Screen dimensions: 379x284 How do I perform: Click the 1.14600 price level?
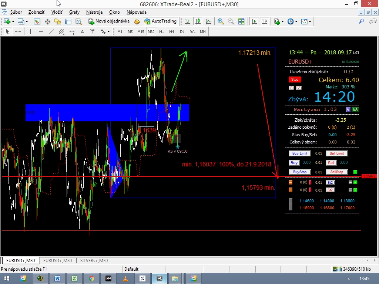click(x=306, y=201)
